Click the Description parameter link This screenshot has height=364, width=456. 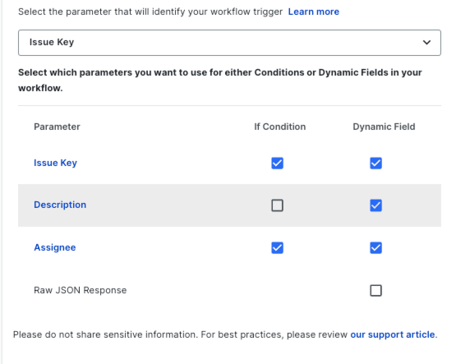60,205
